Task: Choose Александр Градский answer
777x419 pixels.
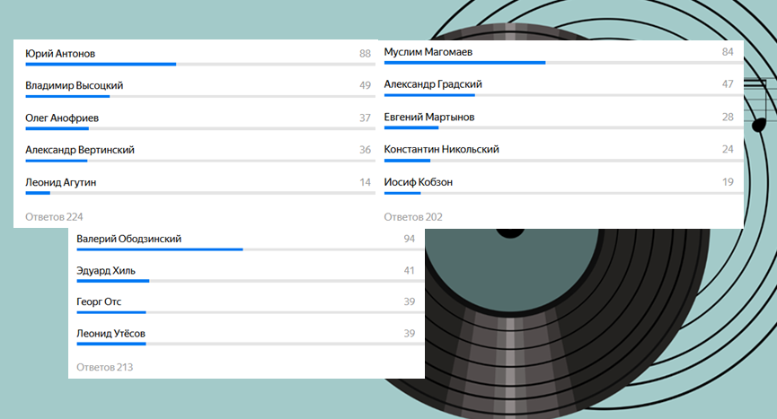Action: (x=563, y=88)
